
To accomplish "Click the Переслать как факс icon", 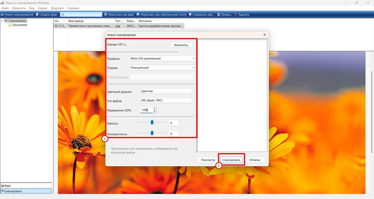I will pyautogui.click(x=106, y=15).
